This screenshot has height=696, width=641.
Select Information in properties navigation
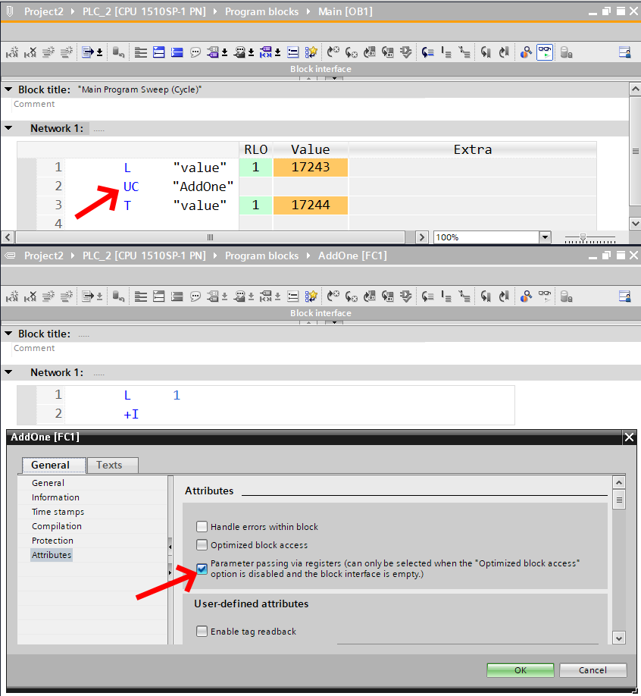pyautogui.click(x=55, y=497)
